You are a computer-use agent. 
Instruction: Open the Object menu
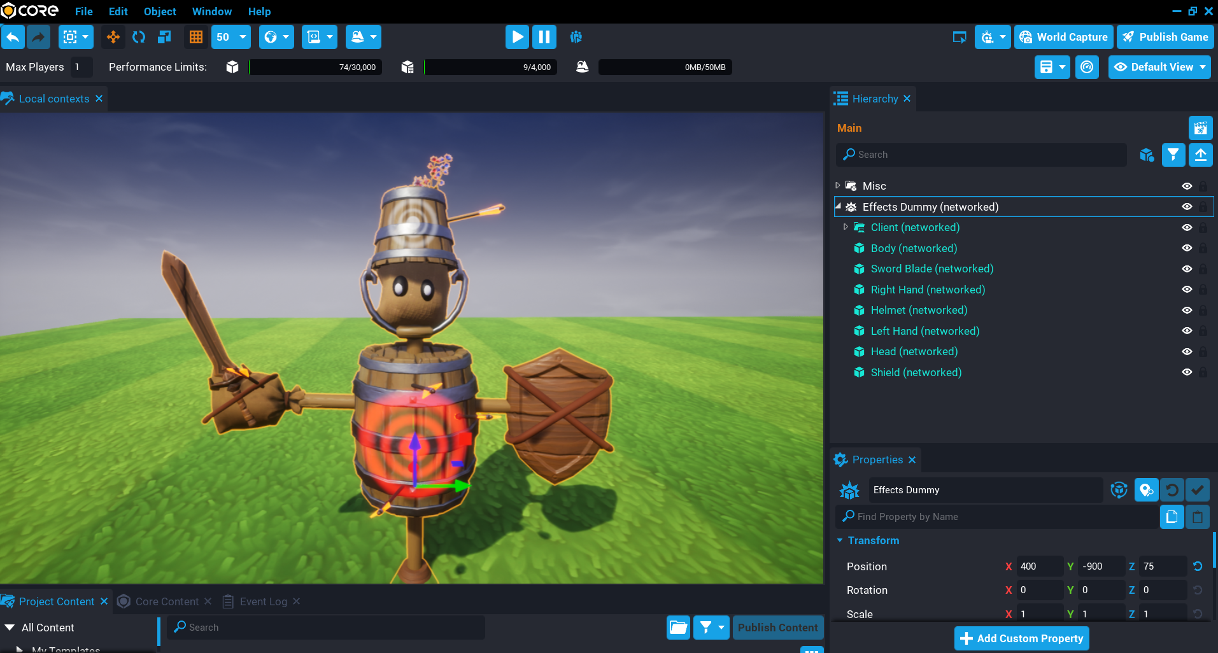point(160,11)
